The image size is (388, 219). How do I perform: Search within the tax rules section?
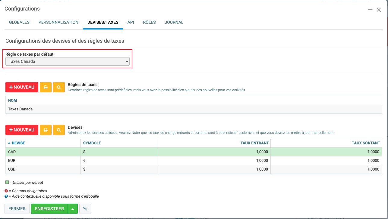pyautogui.click(x=59, y=87)
